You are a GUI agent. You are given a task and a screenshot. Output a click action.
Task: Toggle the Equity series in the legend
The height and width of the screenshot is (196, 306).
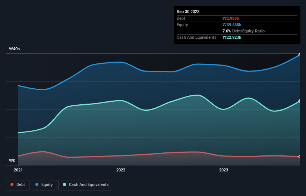click(44, 185)
